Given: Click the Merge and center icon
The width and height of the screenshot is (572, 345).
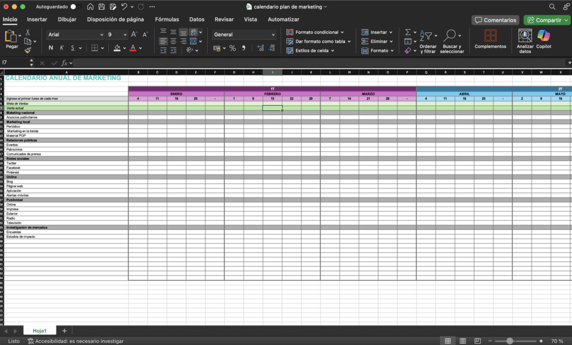Looking at the screenshot, I should [194, 41].
